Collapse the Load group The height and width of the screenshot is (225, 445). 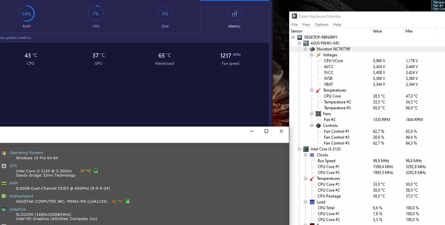pyautogui.click(x=306, y=202)
